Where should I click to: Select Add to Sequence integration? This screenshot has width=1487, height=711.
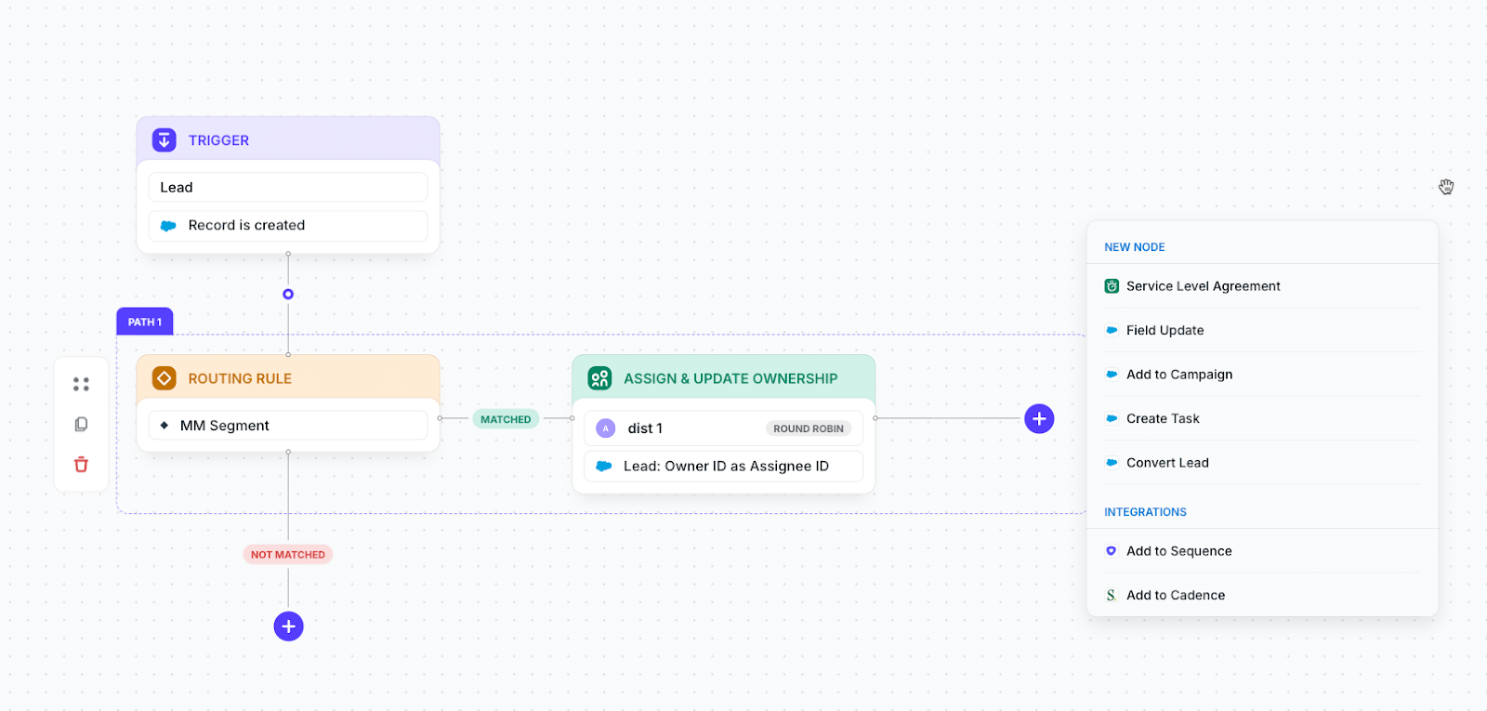pyautogui.click(x=1178, y=551)
